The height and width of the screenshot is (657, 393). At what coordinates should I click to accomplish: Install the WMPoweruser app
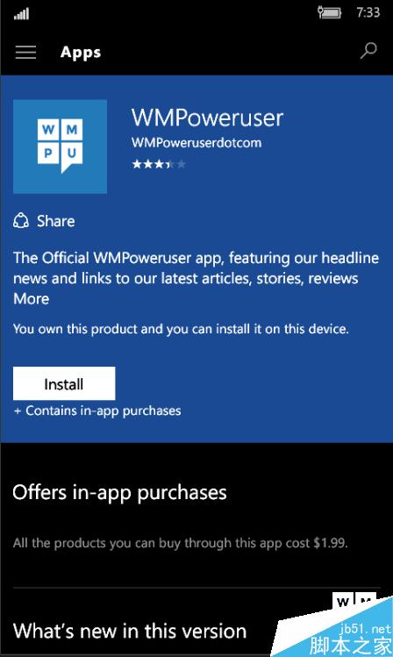pos(64,383)
